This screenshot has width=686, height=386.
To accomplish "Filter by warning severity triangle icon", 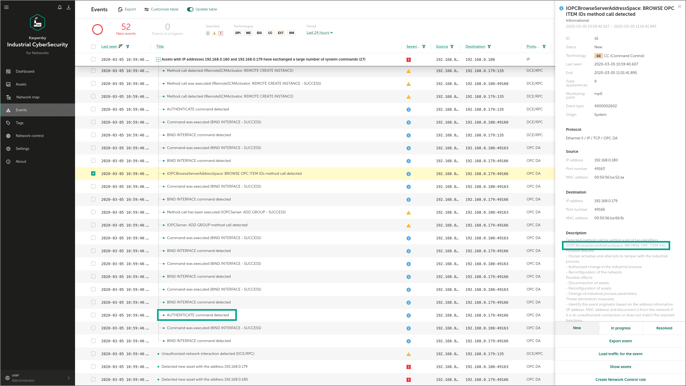I will pos(214,33).
